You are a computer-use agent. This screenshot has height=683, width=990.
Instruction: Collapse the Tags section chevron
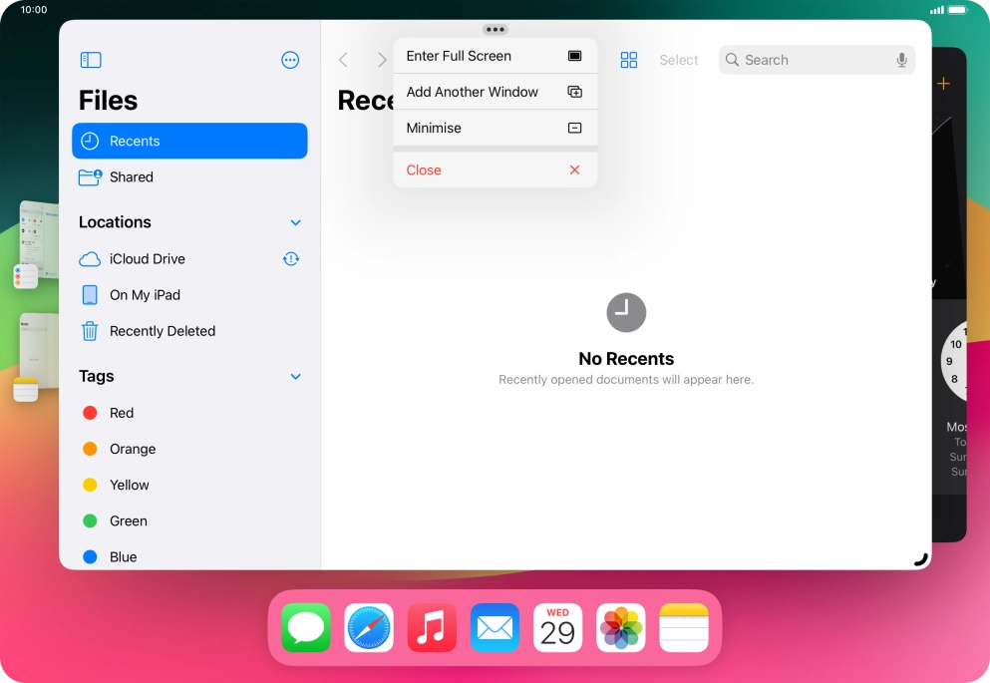(295, 377)
